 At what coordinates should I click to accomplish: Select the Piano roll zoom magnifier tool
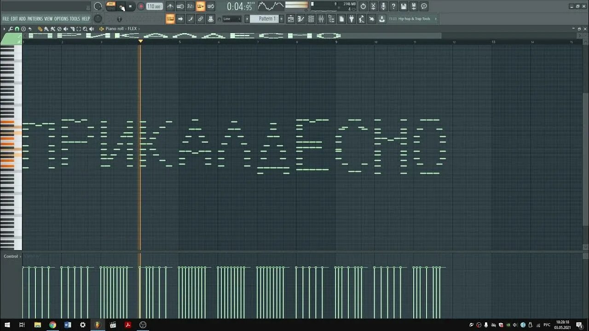click(85, 29)
